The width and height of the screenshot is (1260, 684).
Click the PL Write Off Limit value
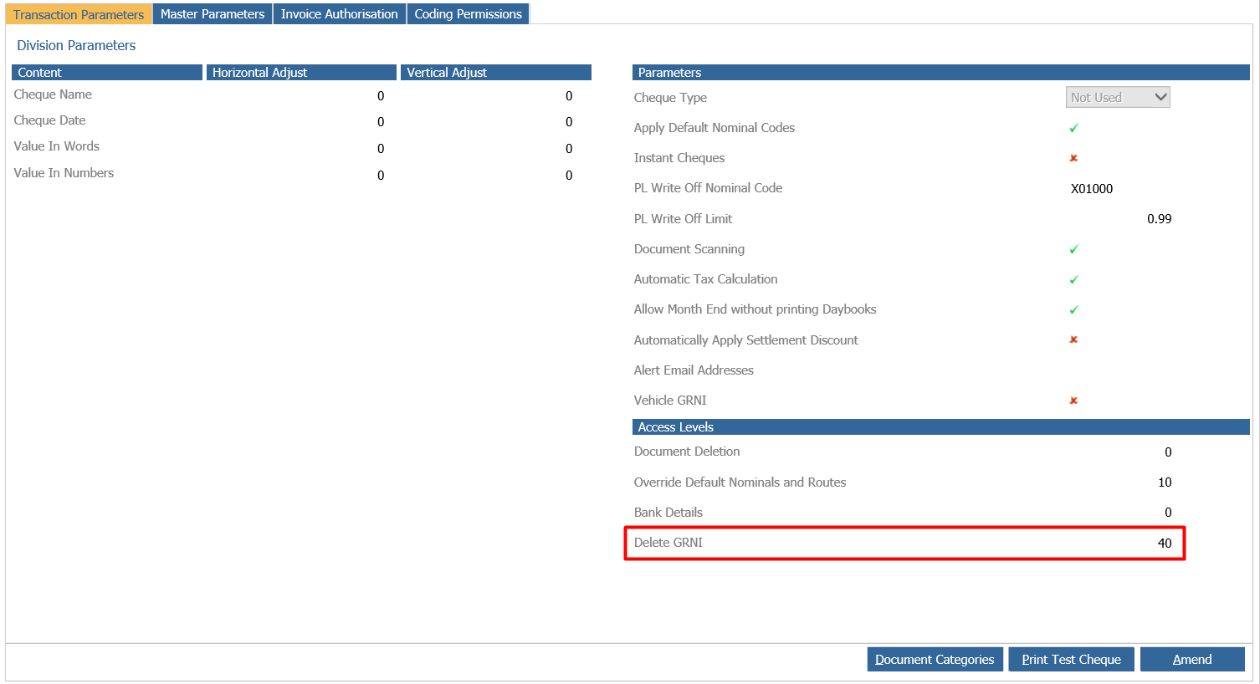tap(1159, 219)
